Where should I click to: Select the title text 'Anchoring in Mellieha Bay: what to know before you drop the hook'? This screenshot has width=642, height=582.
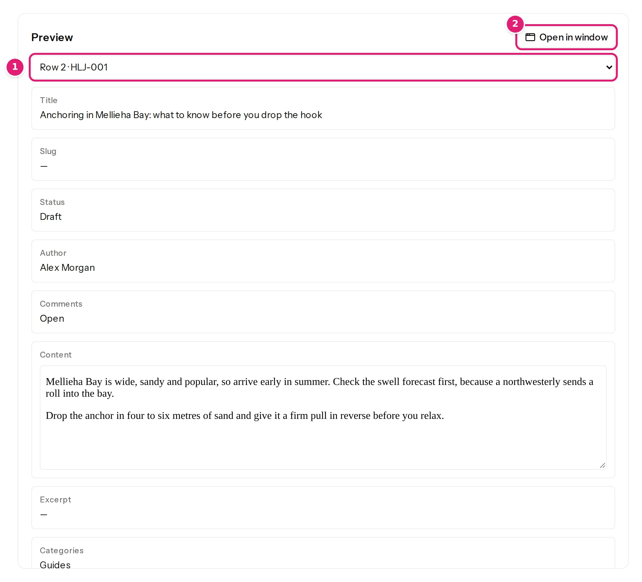pyautogui.click(x=181, y=115)
